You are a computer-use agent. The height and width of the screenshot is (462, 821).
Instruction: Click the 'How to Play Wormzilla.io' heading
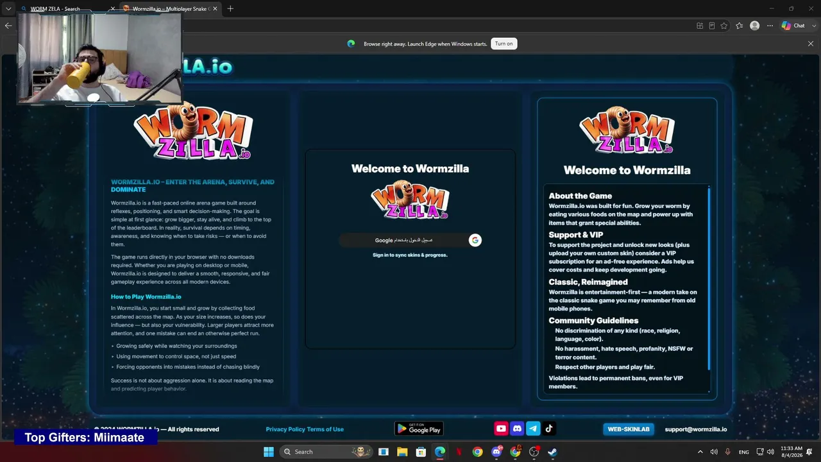pos(146,296)
